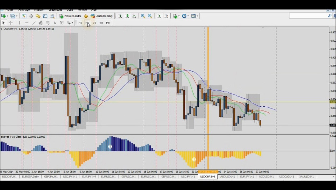Select the crosshair tool
336x190 pixels.
10,23
